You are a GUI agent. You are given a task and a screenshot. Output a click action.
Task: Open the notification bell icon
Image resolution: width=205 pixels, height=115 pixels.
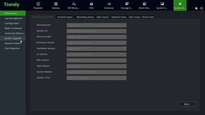[196, 8]
